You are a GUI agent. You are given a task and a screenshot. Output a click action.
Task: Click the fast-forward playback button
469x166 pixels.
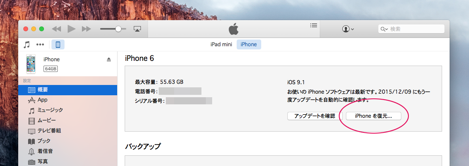pos(86,29)
